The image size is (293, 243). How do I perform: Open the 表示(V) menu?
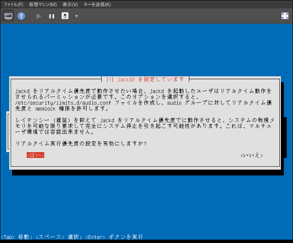(70, 4)
